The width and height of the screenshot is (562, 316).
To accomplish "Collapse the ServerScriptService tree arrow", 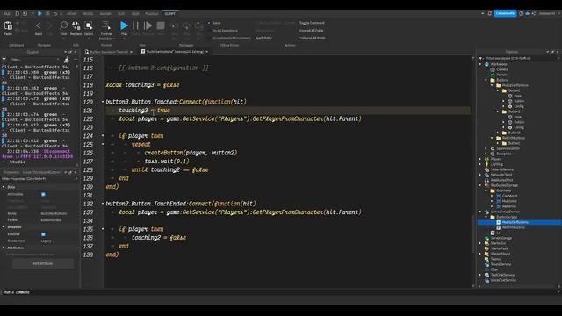I will (480, 212).
